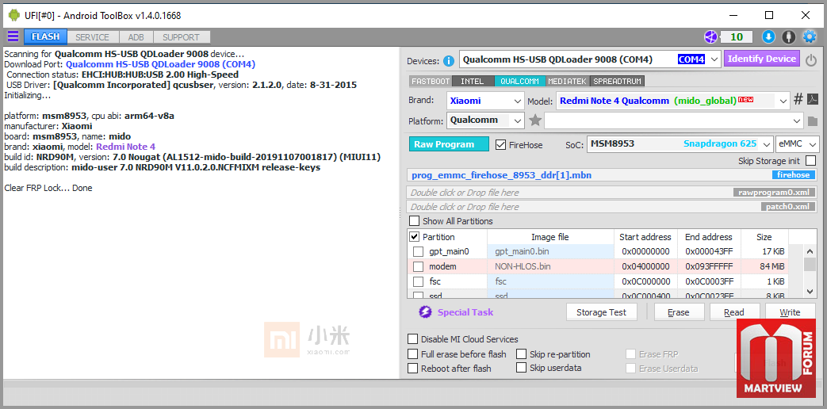Click the firehose programmer file field
This screenshot has height=409, width=827.
(x=612, y=175)
